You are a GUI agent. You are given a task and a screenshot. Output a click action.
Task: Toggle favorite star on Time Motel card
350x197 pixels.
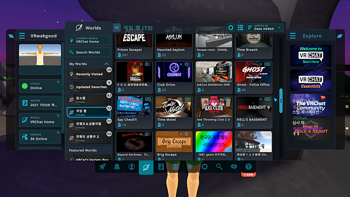[x=181, y=99]
